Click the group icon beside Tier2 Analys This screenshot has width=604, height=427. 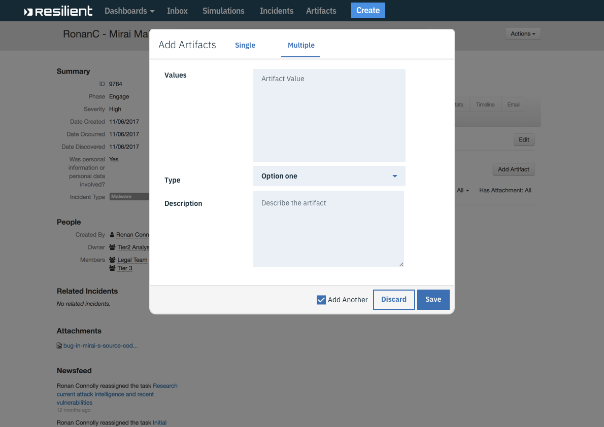[x=112, y=247]
